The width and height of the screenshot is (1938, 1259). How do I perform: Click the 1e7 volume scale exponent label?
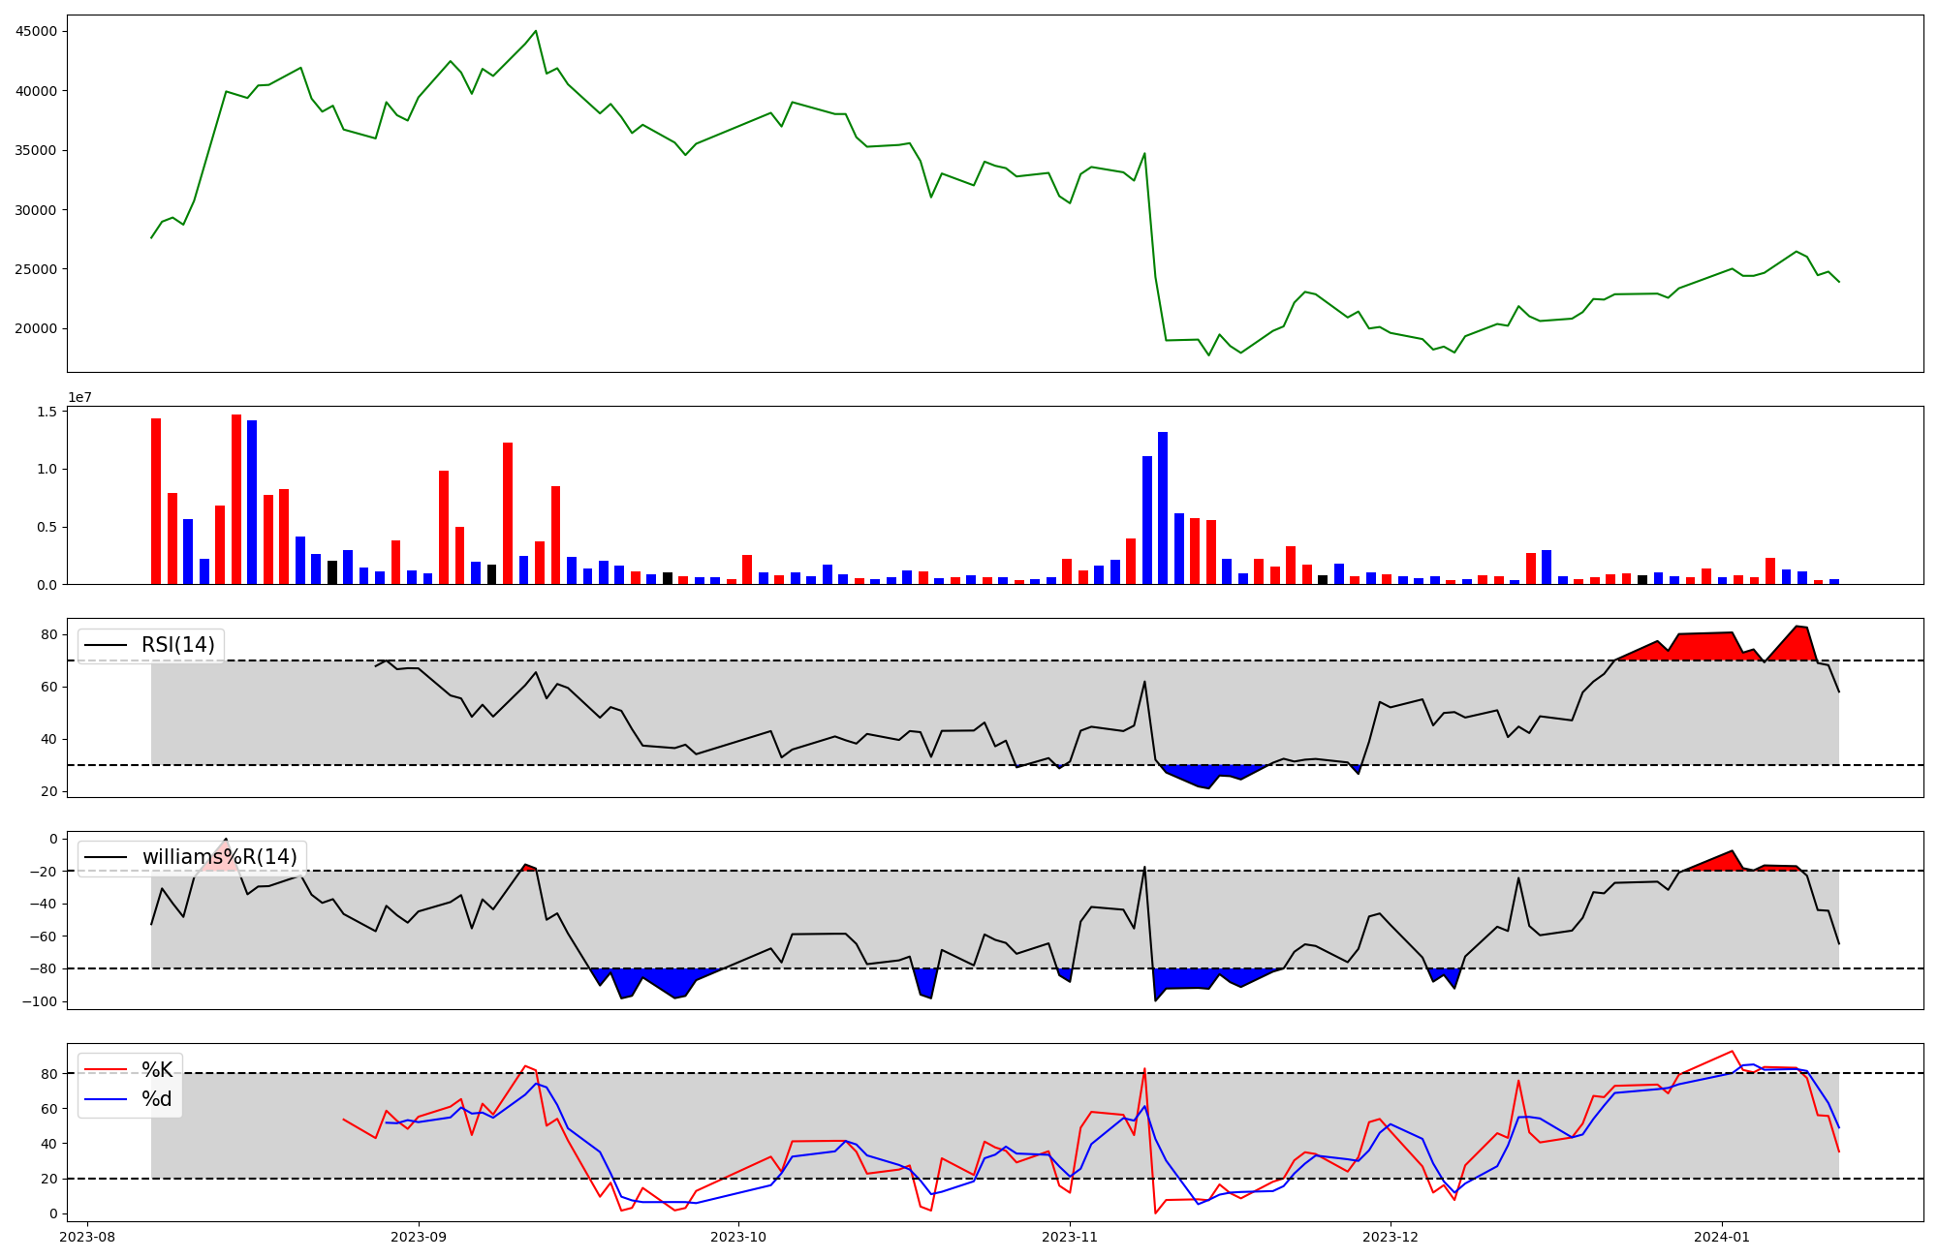point(79,398)
